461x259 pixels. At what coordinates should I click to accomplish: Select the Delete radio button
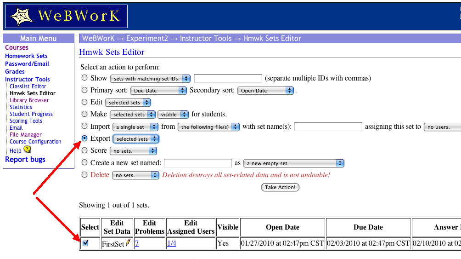[84, 175]
